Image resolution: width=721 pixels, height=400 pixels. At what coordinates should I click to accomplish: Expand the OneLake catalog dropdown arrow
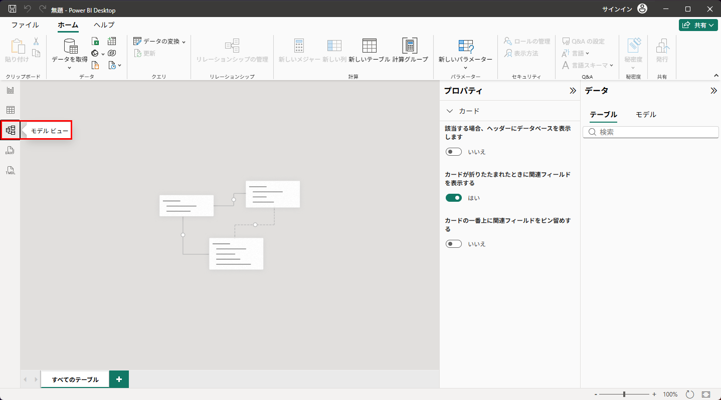tap(103, 54)
